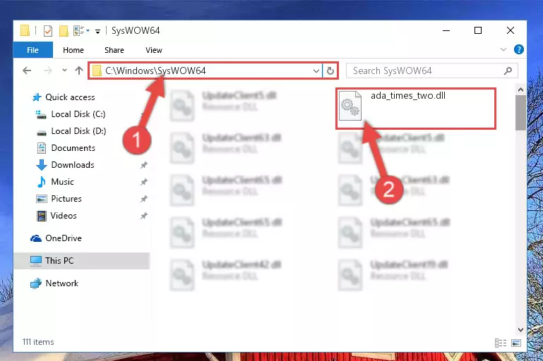Viewport: 543px width, 361px height.
Task: Expand the ribbon with the chevron
Action: (503, 50)
